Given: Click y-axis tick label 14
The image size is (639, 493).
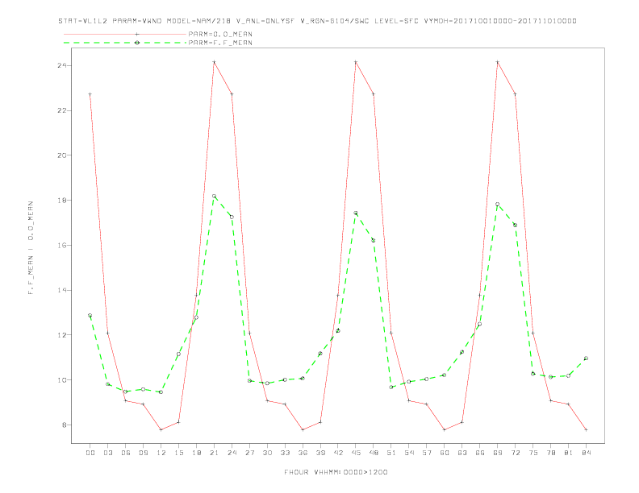Looking at the screenshot, I should coord(61,290).
